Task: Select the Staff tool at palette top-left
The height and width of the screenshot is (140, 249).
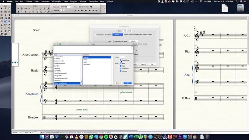Action: tap(2, 12)
